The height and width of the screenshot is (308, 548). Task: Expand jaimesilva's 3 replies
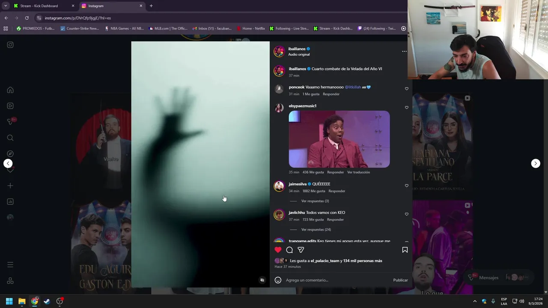(315, 201)
